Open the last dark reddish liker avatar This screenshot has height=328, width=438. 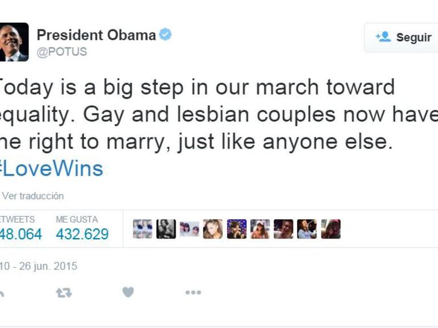click(x=330, y=229)
